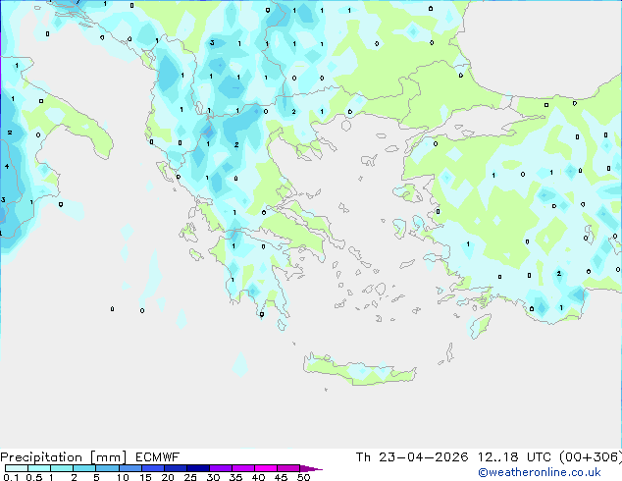This screenshot has height=481, width=622.
Task: Click the 0.5 mm legend color swatch
Action: tap(39, 468)
